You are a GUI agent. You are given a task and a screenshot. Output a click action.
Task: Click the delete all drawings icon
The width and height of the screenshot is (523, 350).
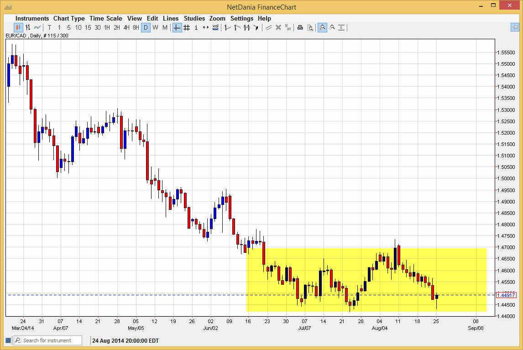pyautogui.click(x=288, y=27)
